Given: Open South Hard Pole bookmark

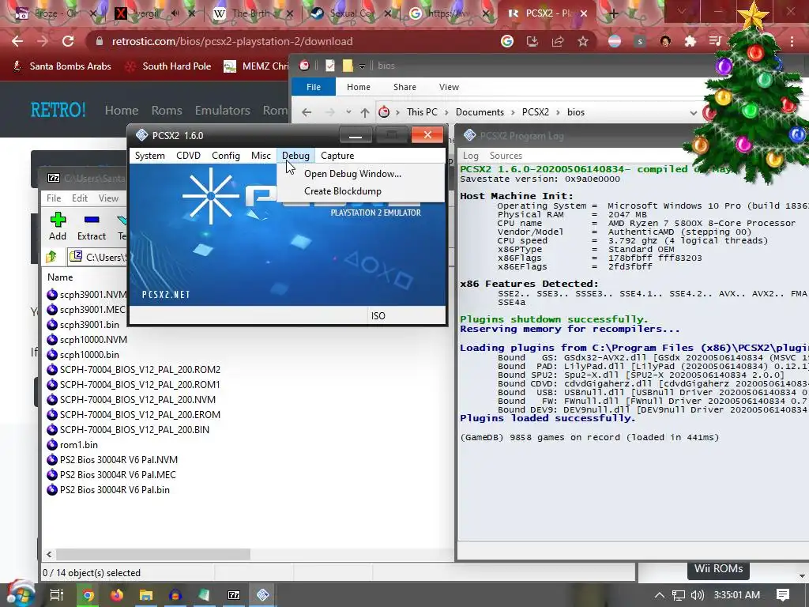Looking at the screenshot, I should point(169,66).
